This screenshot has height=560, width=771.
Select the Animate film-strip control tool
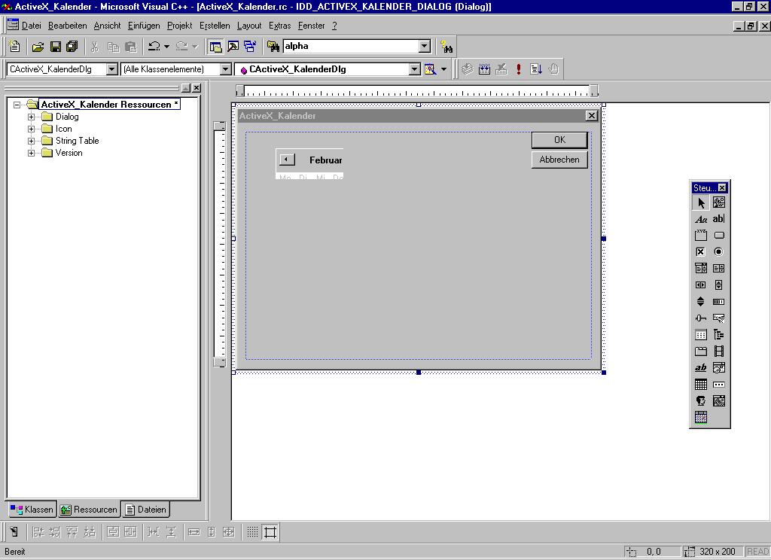tap(718, 352)
